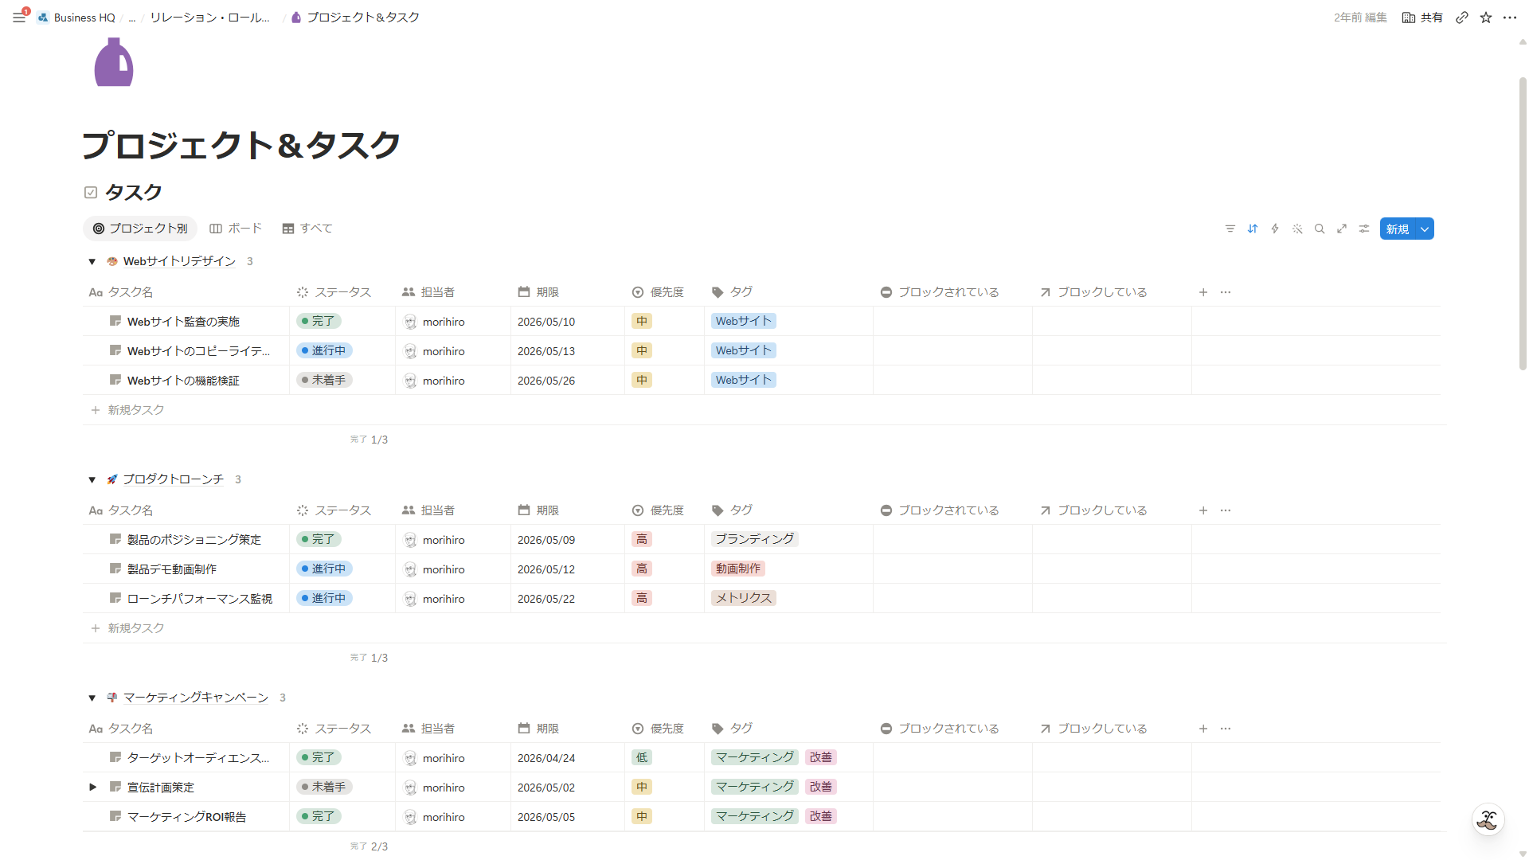Screen dimensions: 1529x860
Task: Open the dropdown arrow beside 新規 button
Action: (1425, 229)
